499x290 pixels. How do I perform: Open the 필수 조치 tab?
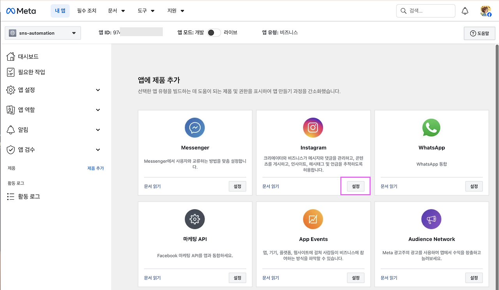click(x=87, y=11)
